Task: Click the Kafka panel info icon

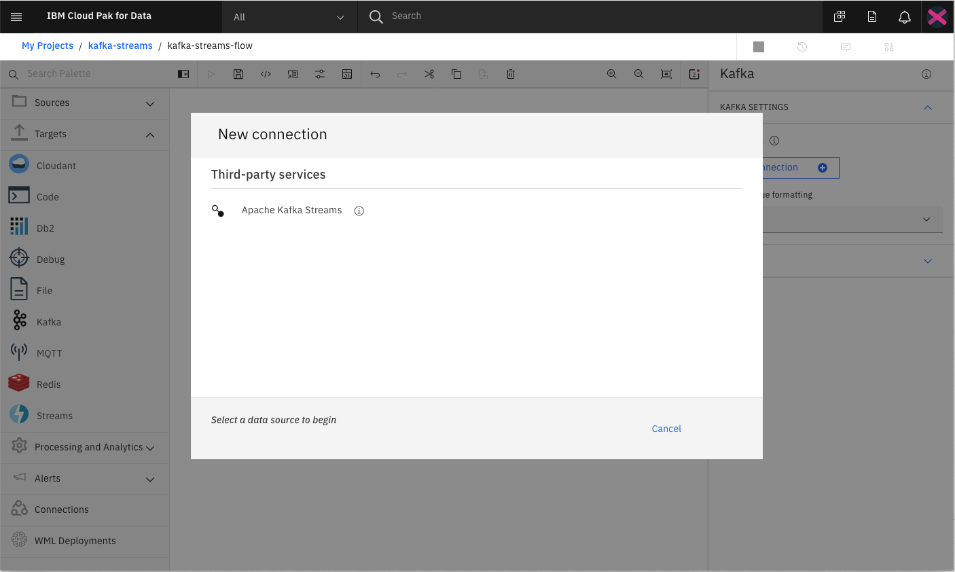Action: point(926,74)
